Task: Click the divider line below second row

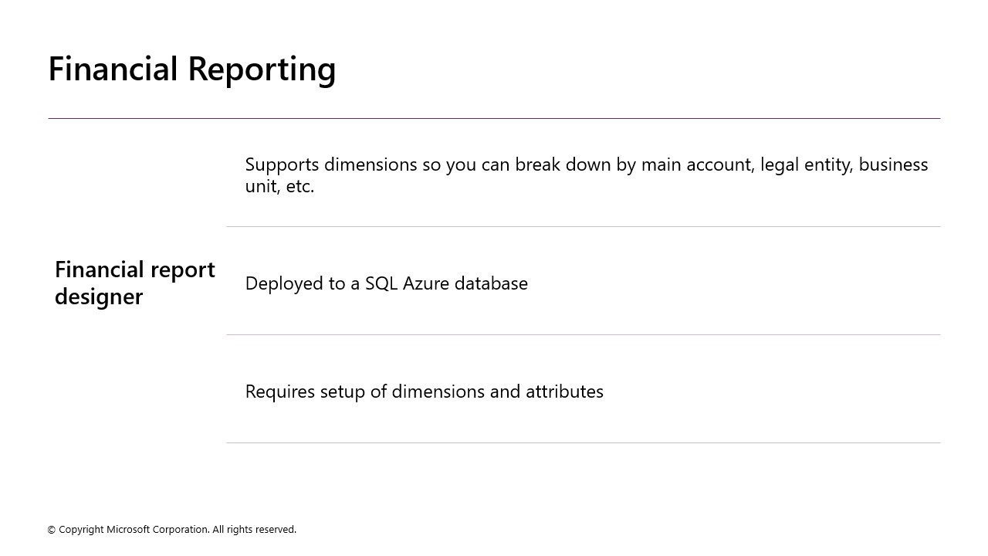Action: point(584,334)
